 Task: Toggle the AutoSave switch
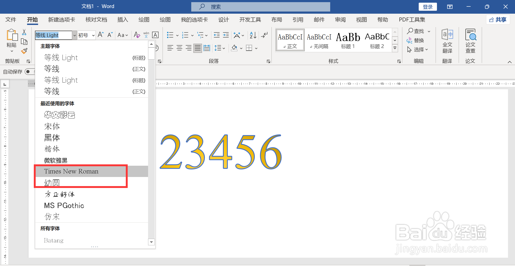pyautogui.click(x=30, y=72)
